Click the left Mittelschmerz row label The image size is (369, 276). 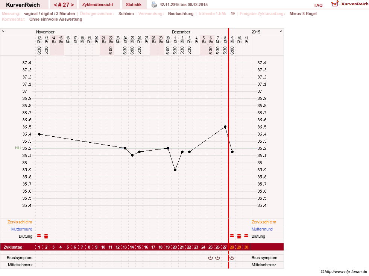[20, 265]
